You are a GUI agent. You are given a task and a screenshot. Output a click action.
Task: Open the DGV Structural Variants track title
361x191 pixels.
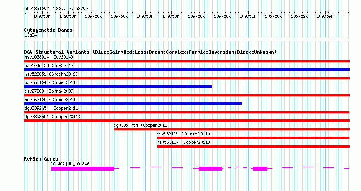click(150, 52)
